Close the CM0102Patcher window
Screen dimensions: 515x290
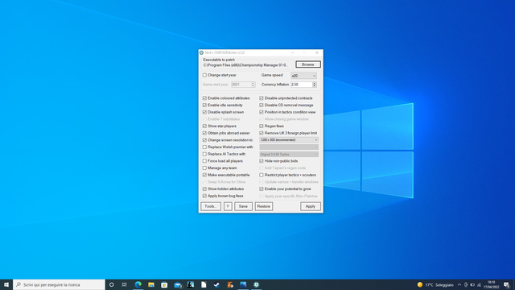click(316, 52)
